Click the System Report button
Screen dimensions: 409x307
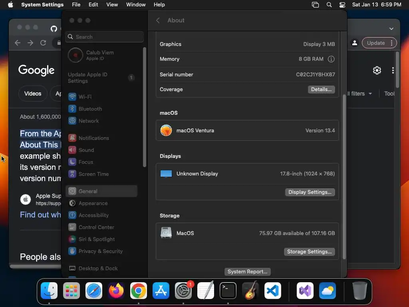[247, 272]
